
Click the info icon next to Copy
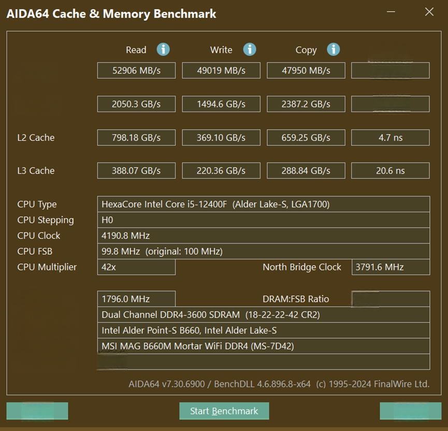coord(333,49)
